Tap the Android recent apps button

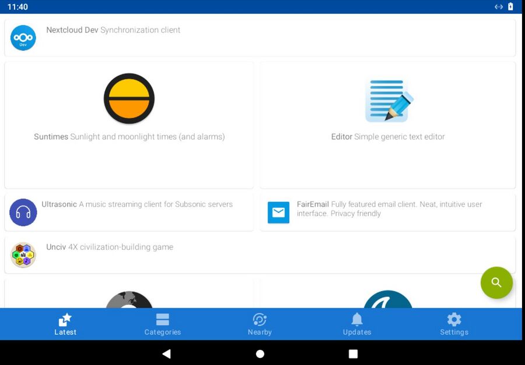pyautogui.click(x=353, y=353)
